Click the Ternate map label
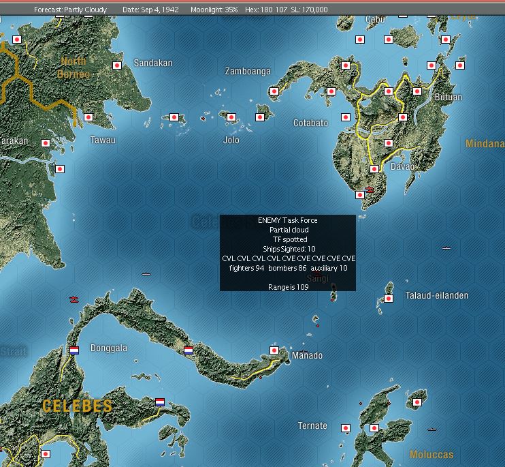Screen dimensions: 505x467 point(312,425)
